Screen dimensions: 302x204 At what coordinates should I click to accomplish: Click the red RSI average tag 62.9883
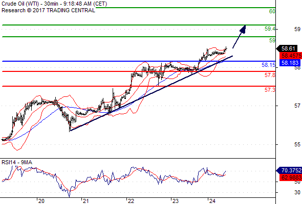291,177
